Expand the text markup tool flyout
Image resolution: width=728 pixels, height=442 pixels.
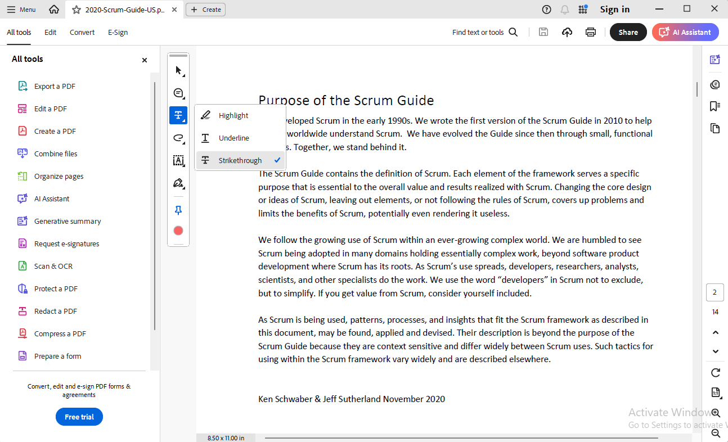[x=178, y=116]
